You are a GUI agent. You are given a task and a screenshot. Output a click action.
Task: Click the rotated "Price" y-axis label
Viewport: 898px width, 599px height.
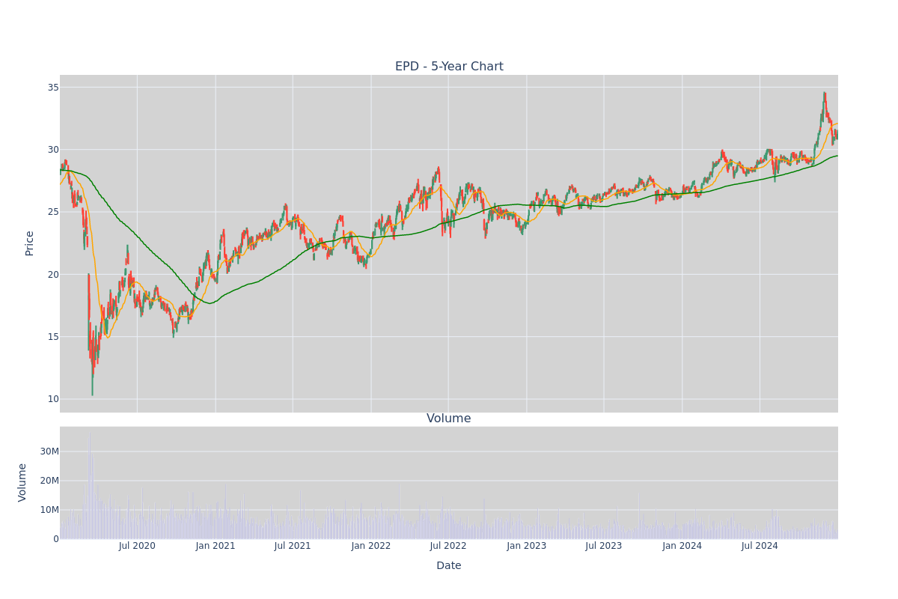(x=30, y=243)
